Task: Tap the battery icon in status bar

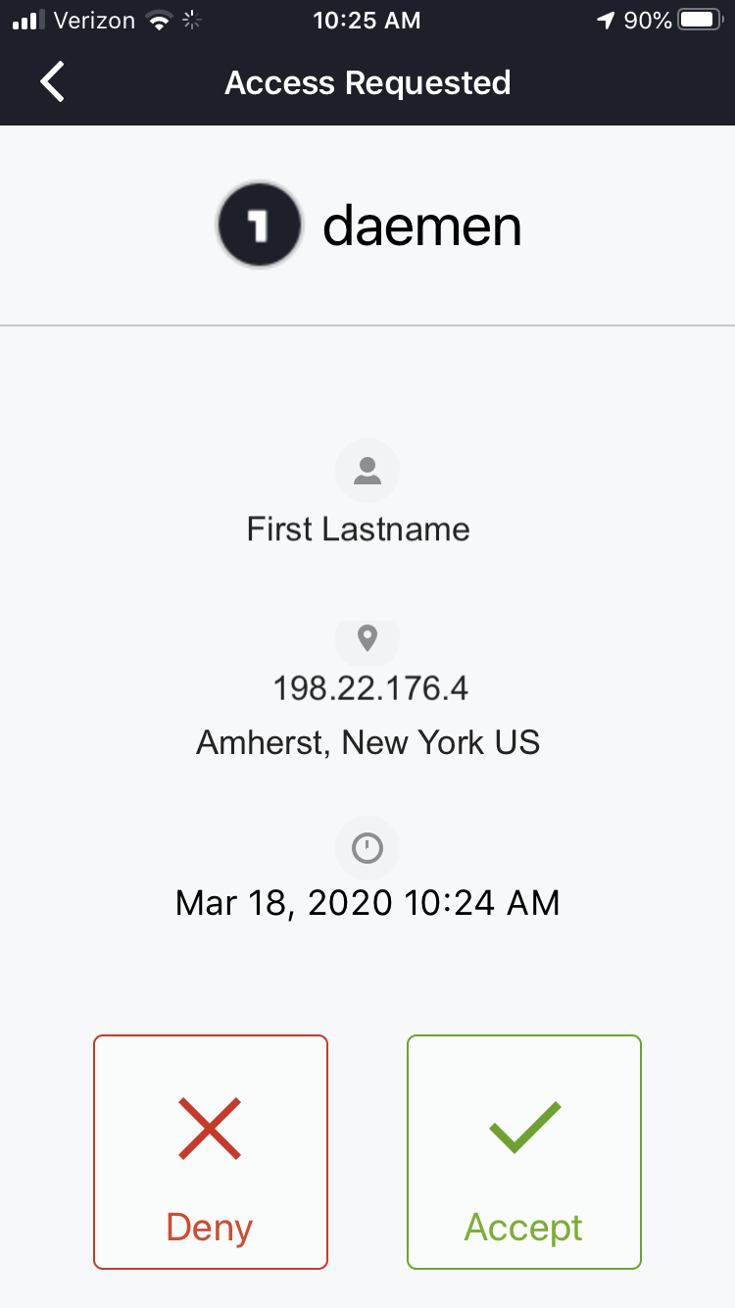Action: pyautogui.click(x=701, y=21)
